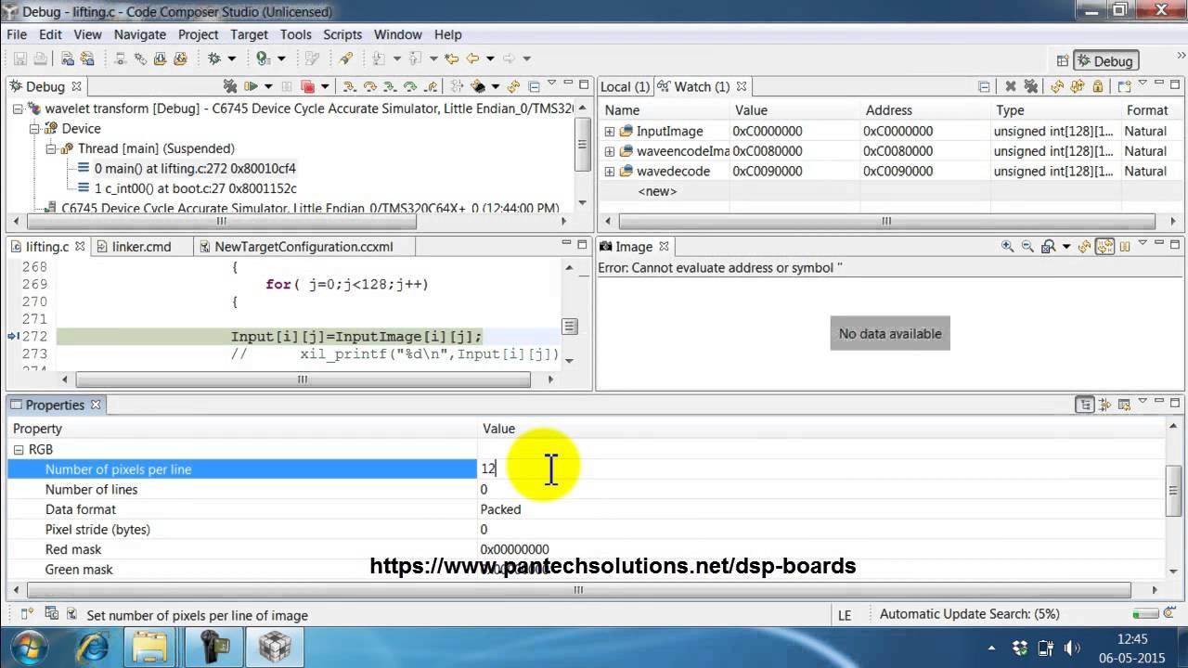Click the Step Over icon in Debug toolbar

point(369,86)
